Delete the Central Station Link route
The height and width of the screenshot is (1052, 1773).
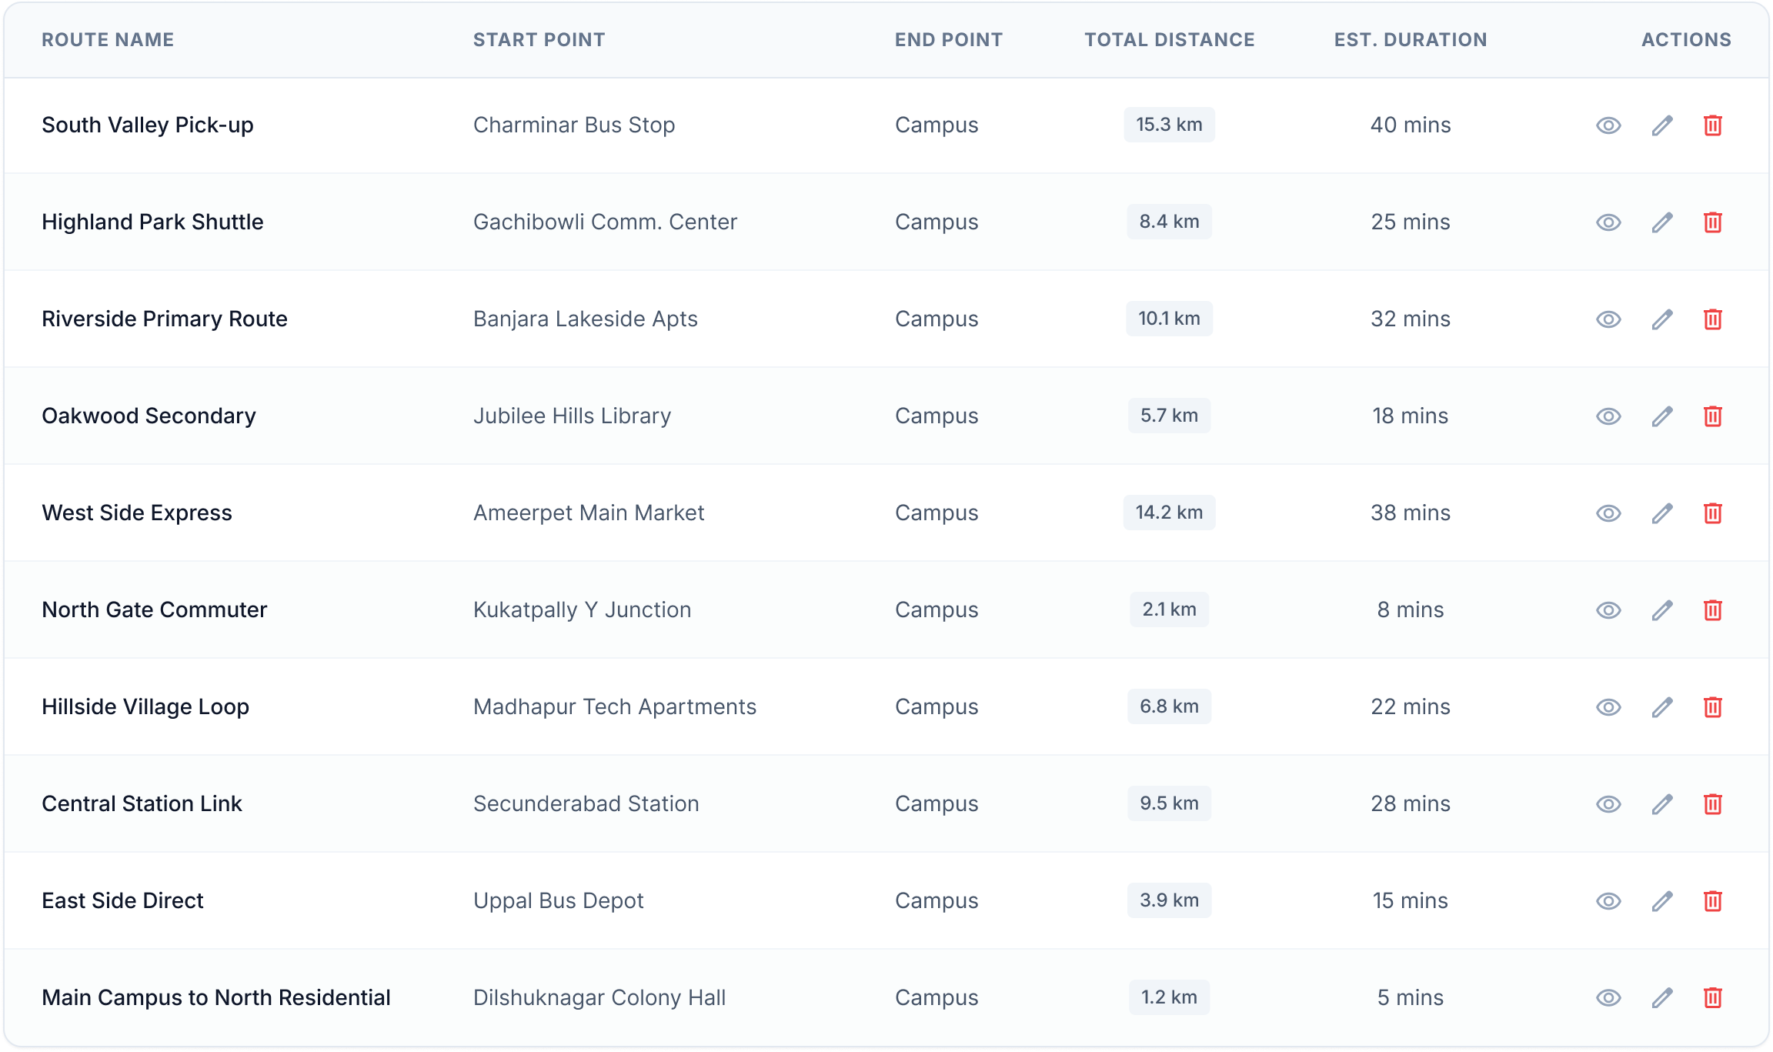tap(1714, 803)
